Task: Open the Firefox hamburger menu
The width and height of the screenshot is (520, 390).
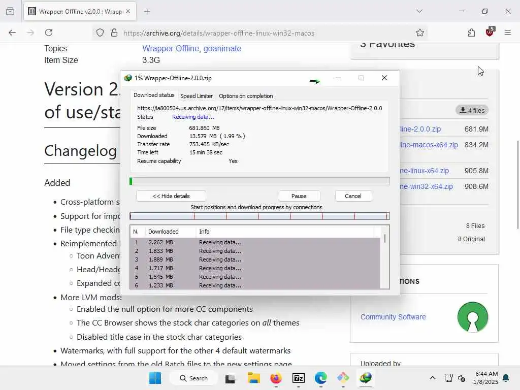Action: (508, 32)
